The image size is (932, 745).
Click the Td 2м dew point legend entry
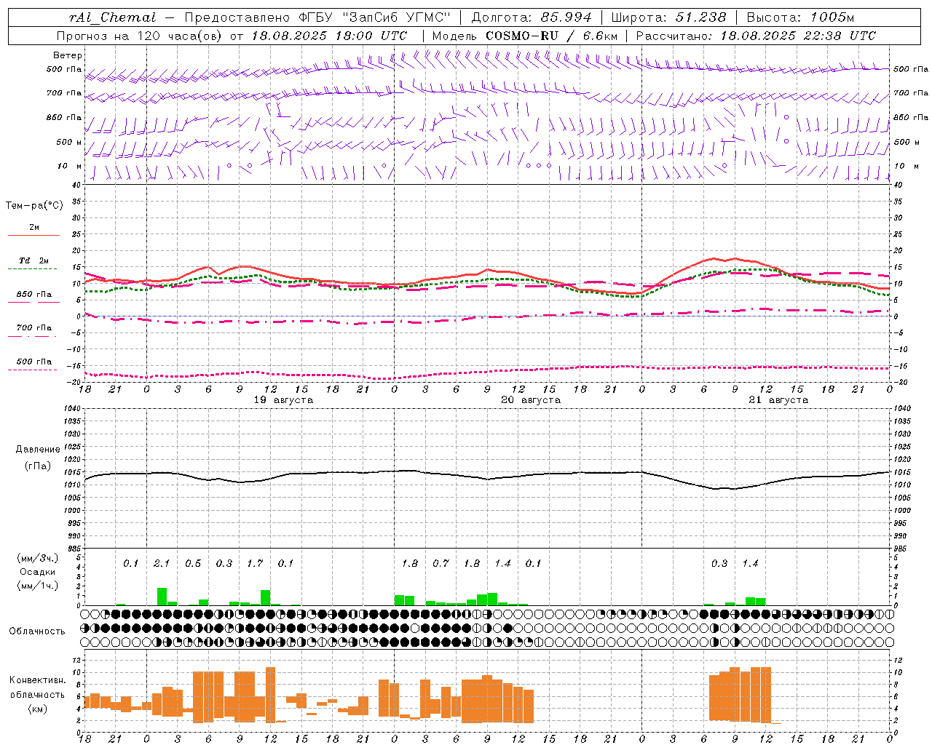[34, 260]
